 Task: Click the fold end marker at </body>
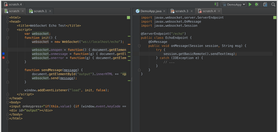click(x=8, y=115)
